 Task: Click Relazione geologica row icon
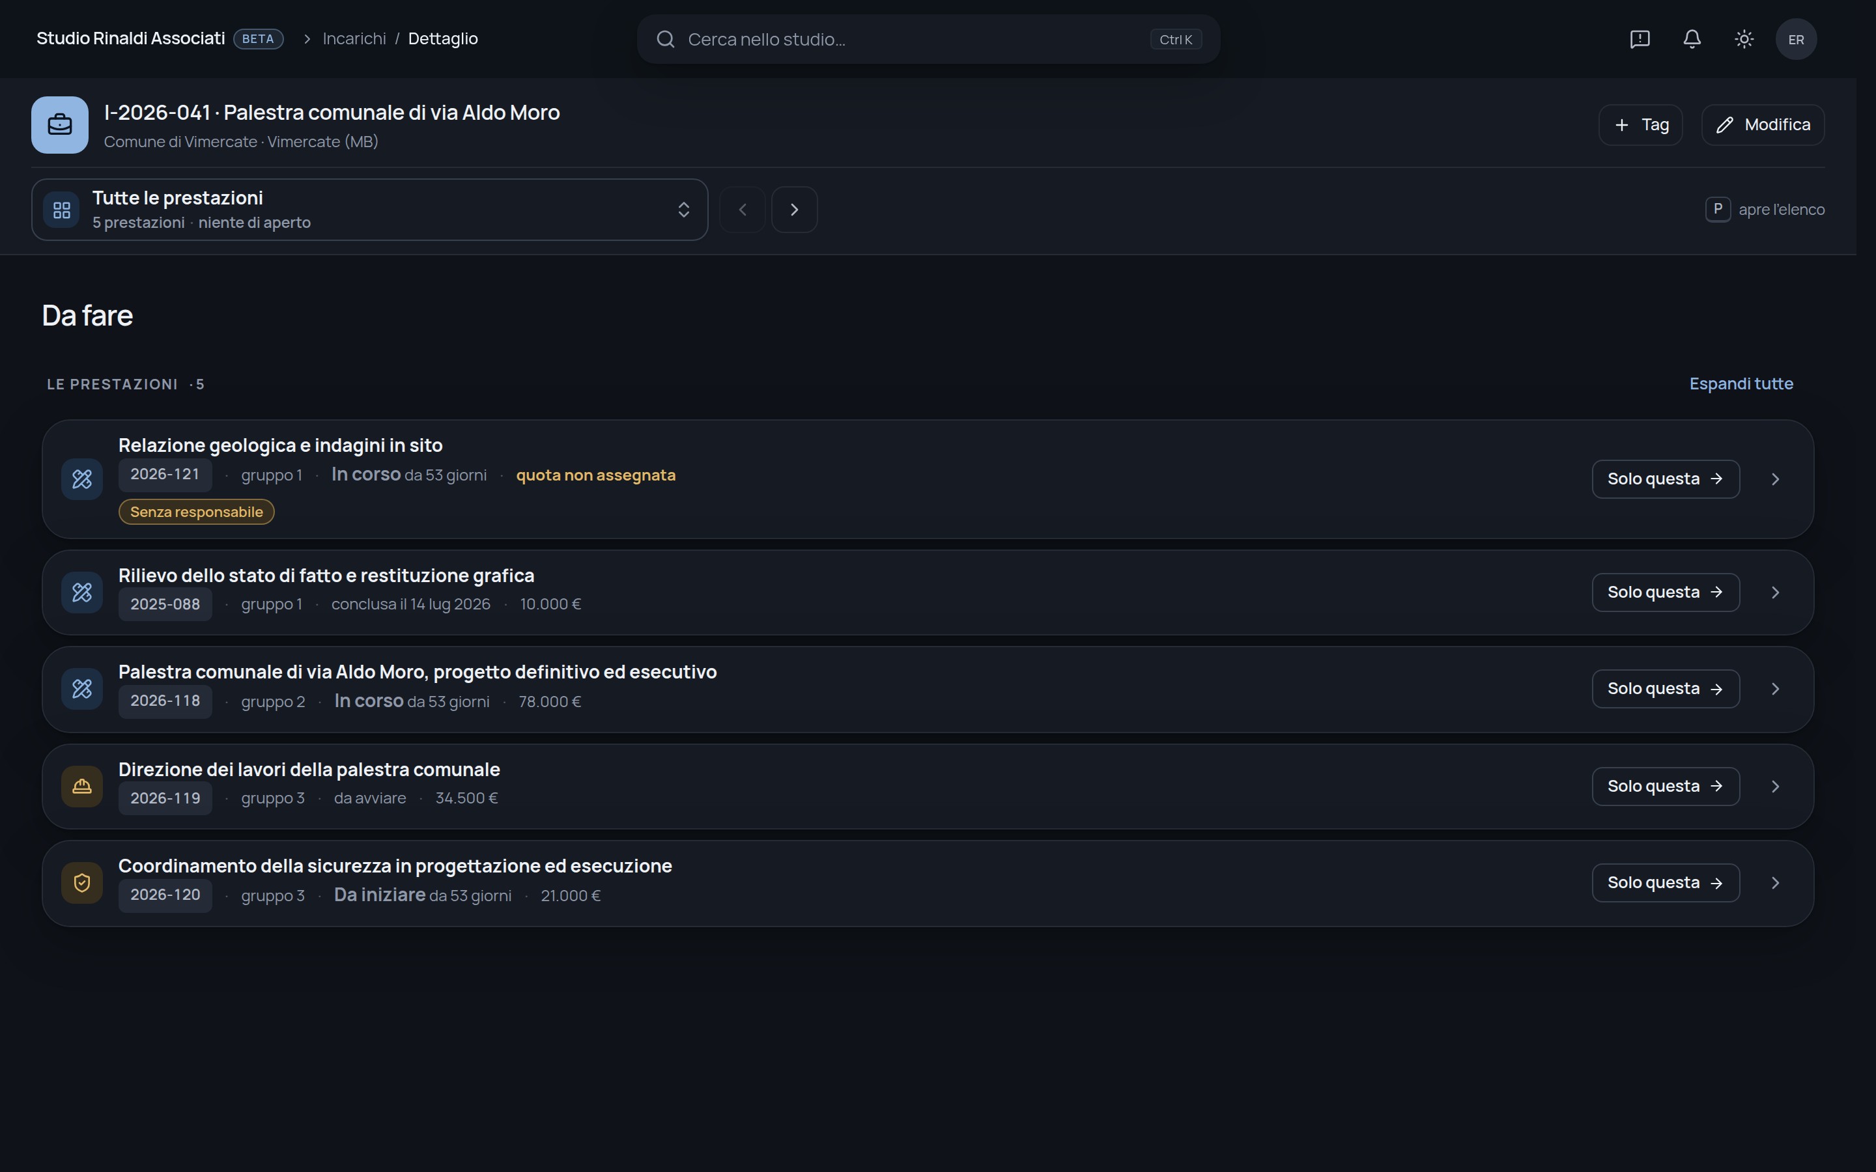(82, 479)
